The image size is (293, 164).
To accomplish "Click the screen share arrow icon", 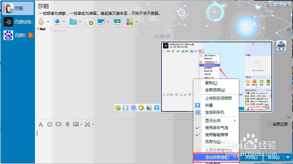I will pyautogui.click(x=117, y=22).
